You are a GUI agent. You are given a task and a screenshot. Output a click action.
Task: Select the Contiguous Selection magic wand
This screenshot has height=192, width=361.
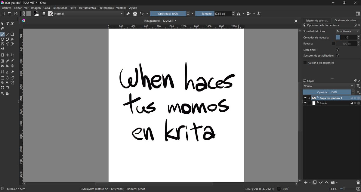[7, 82]
